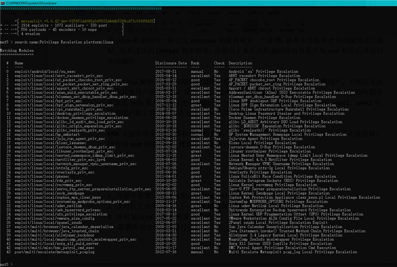Image resolution: width=397 pixels, height=267 pixels.
Task: Click the Description column header
Action: [241, 63]
